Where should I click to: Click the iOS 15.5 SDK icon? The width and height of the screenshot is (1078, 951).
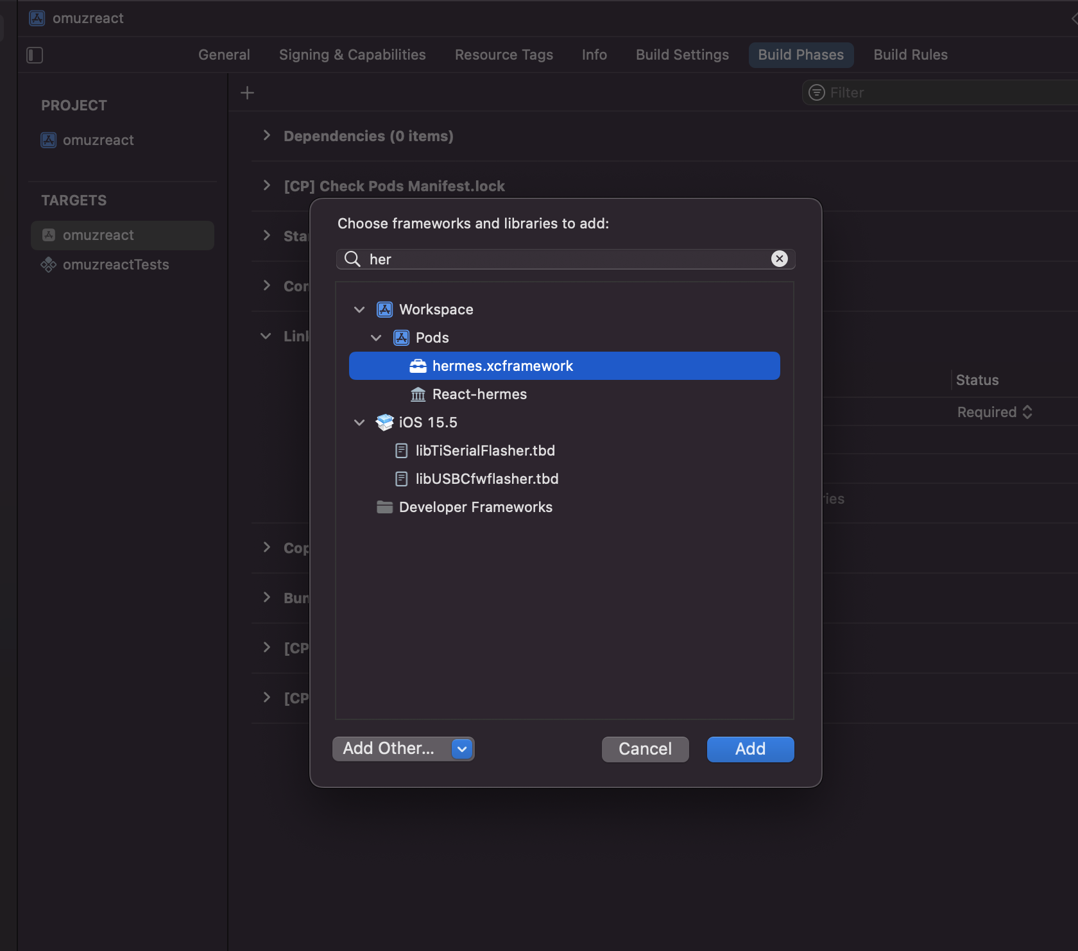[384, 422]
